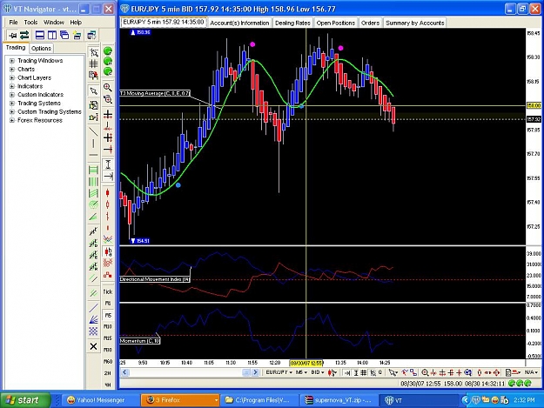Open the M5 interval dropdown in bottom toolbar
Image resolution: width=544 pixels, height=408 pixels.
301,372
